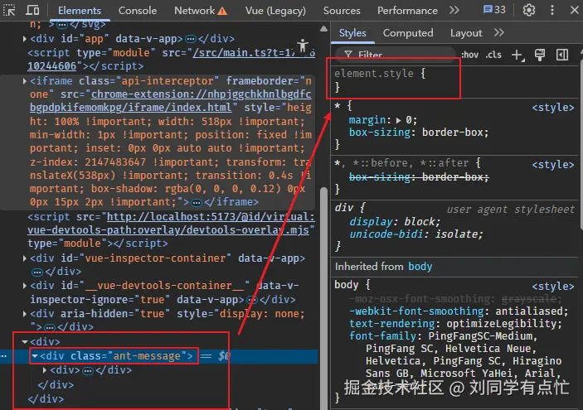Toggle rendering emulations paintbrush icon
This screenshot has height=410, width=583.
coord(540,55)
